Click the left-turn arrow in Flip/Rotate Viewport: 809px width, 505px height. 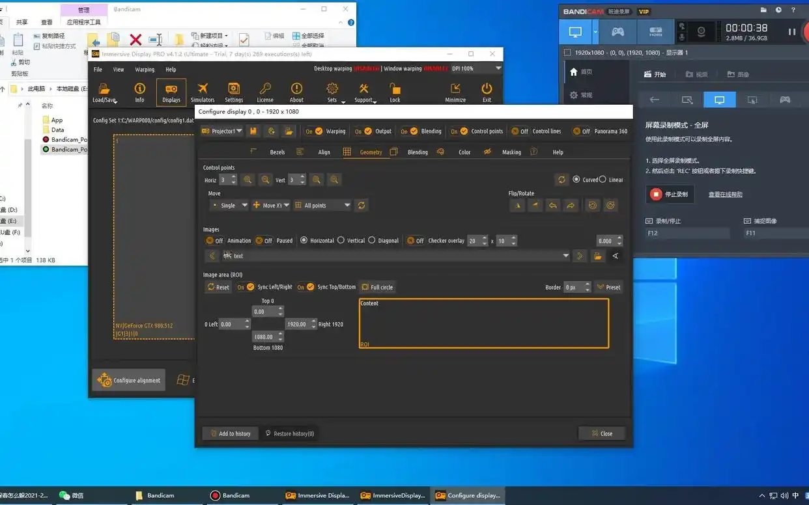coord(553,205)
